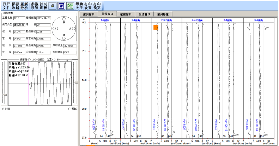The height and width of the screenshot is (146, 279).
Task: Click the 帮助关于 toolbar button
Action: [x=79, y=6]
